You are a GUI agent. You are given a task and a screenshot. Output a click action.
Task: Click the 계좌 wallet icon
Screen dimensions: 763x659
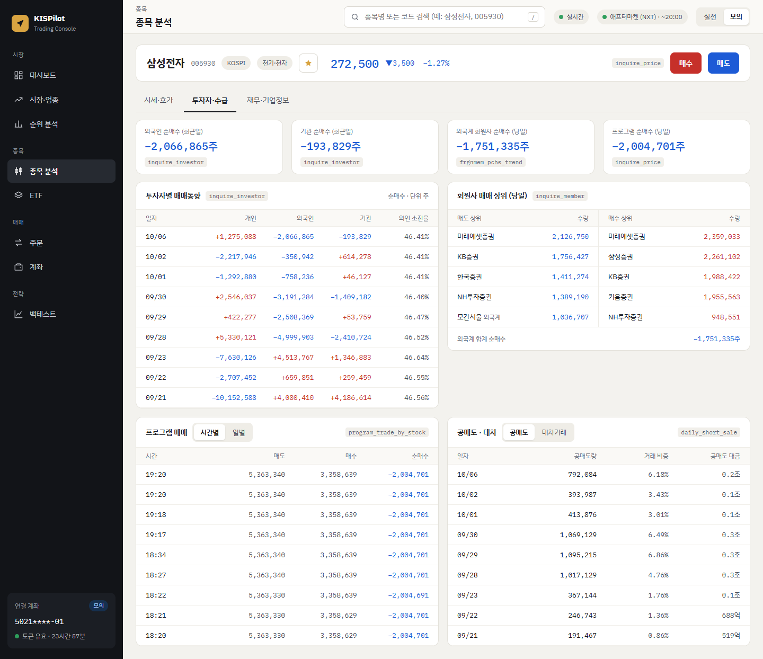pyautogui.click(x=19, y=267)
